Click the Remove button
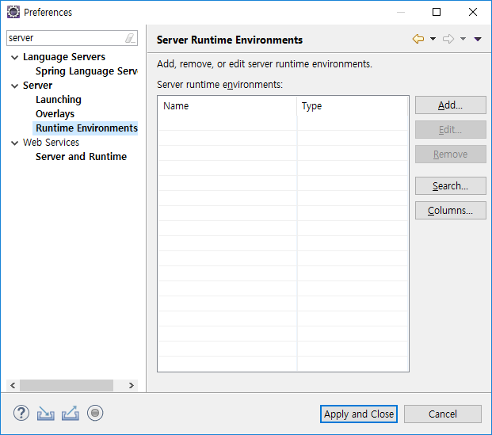This screenshot has width=492, height=435. 451,154
